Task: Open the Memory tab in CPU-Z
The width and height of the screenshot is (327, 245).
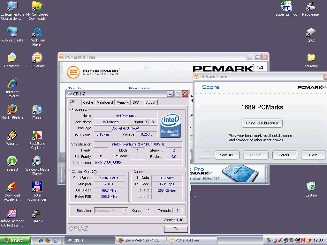Action: click(x=123, y=102)
